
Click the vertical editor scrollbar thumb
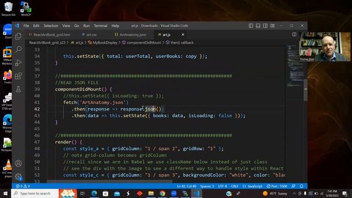306,90
